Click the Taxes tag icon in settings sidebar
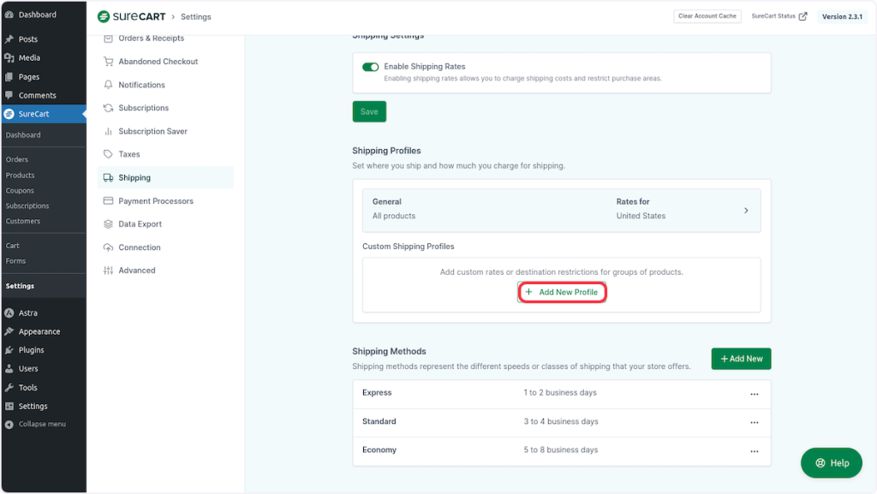 point(108,154)
